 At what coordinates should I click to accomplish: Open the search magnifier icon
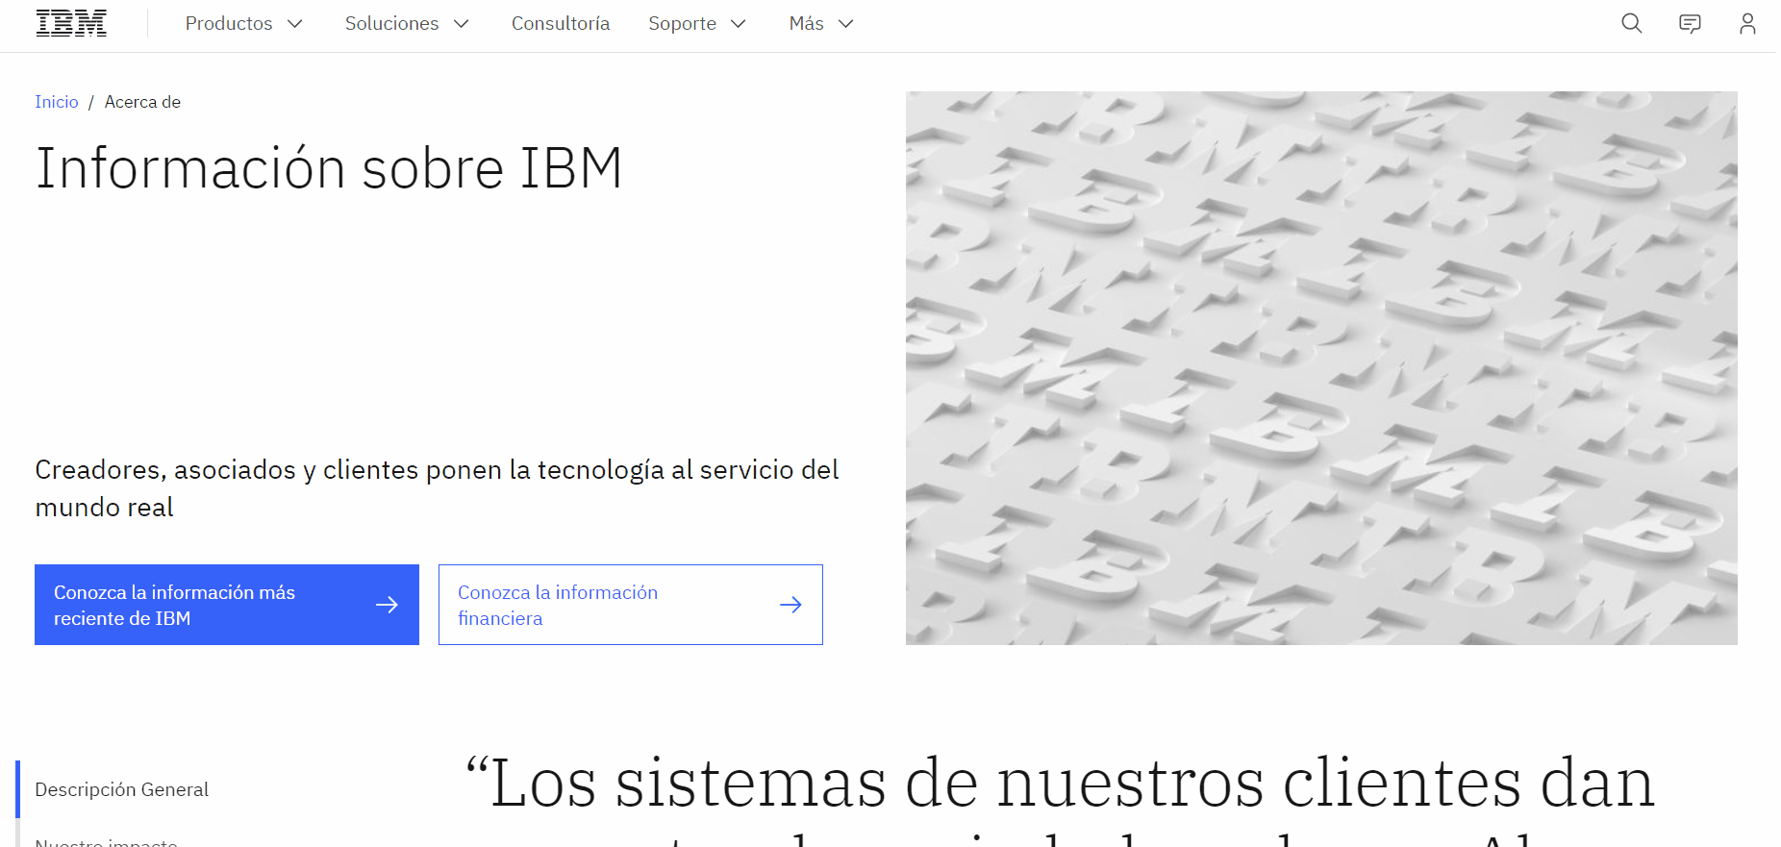tap(1631, 23)
